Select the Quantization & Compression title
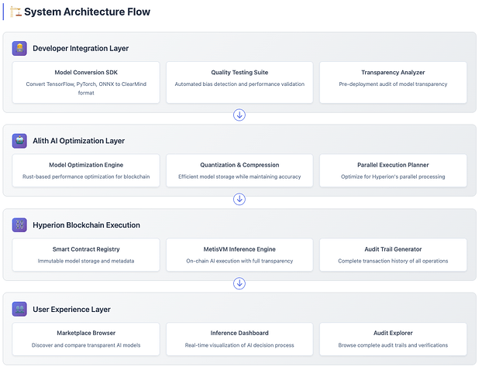The image size is (482, 387). (x=239, y=165)
